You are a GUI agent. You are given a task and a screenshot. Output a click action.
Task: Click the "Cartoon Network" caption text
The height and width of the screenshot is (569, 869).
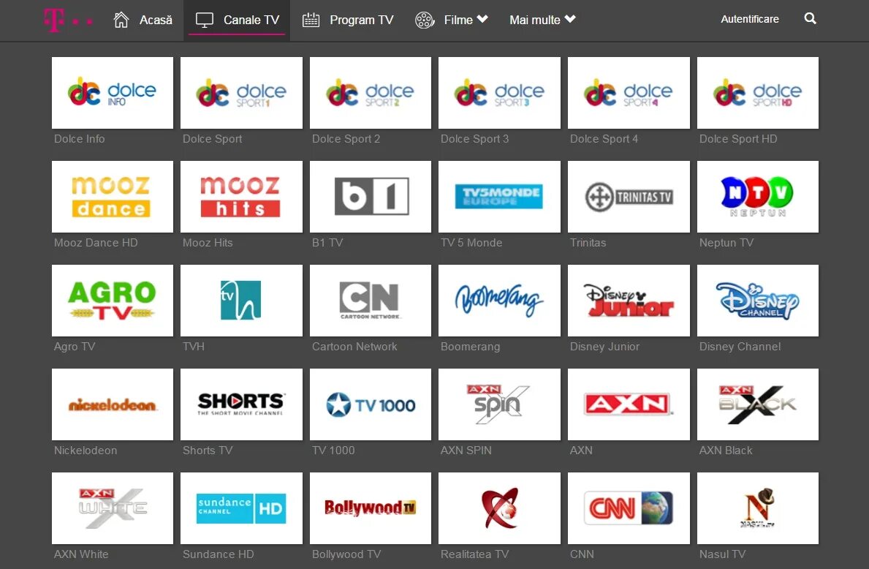[x=354, y=346]
